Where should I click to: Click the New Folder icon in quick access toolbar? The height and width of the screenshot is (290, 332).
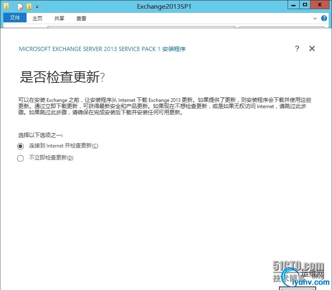[x=29, y=7]
